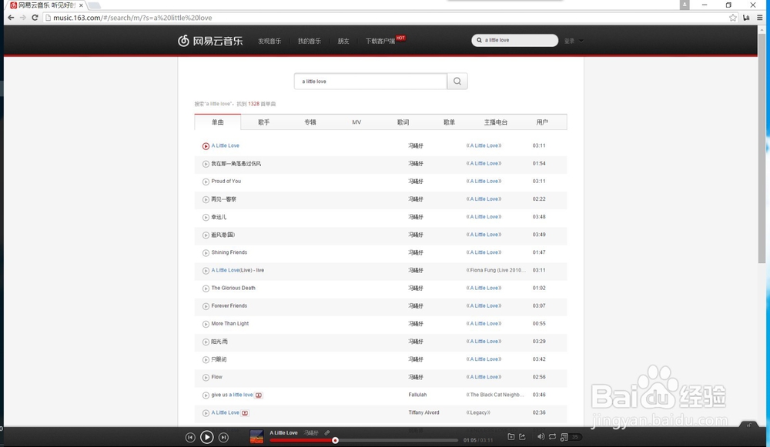
Task: Toggle the repeat mode in the player bar
Action: point(553,436)
